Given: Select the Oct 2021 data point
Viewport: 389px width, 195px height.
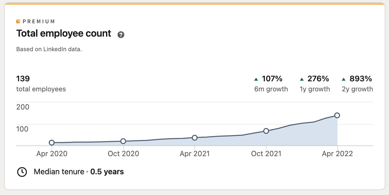Looking at the screenshot, I should (266, 131).
